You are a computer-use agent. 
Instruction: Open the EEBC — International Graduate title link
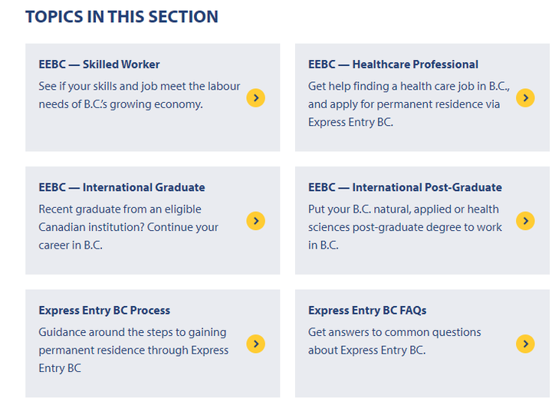122,187
